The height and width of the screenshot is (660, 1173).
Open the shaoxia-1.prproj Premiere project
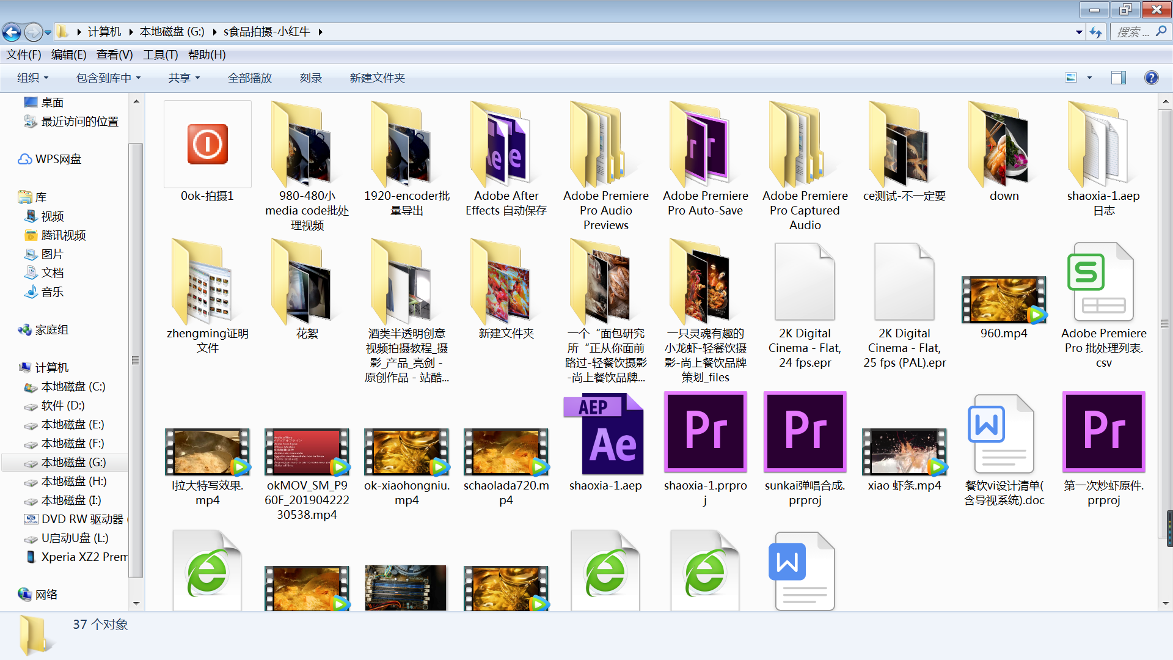[x=705, y=433]
